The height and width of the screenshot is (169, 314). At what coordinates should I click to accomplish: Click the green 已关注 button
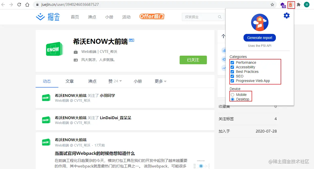(193, 60)
